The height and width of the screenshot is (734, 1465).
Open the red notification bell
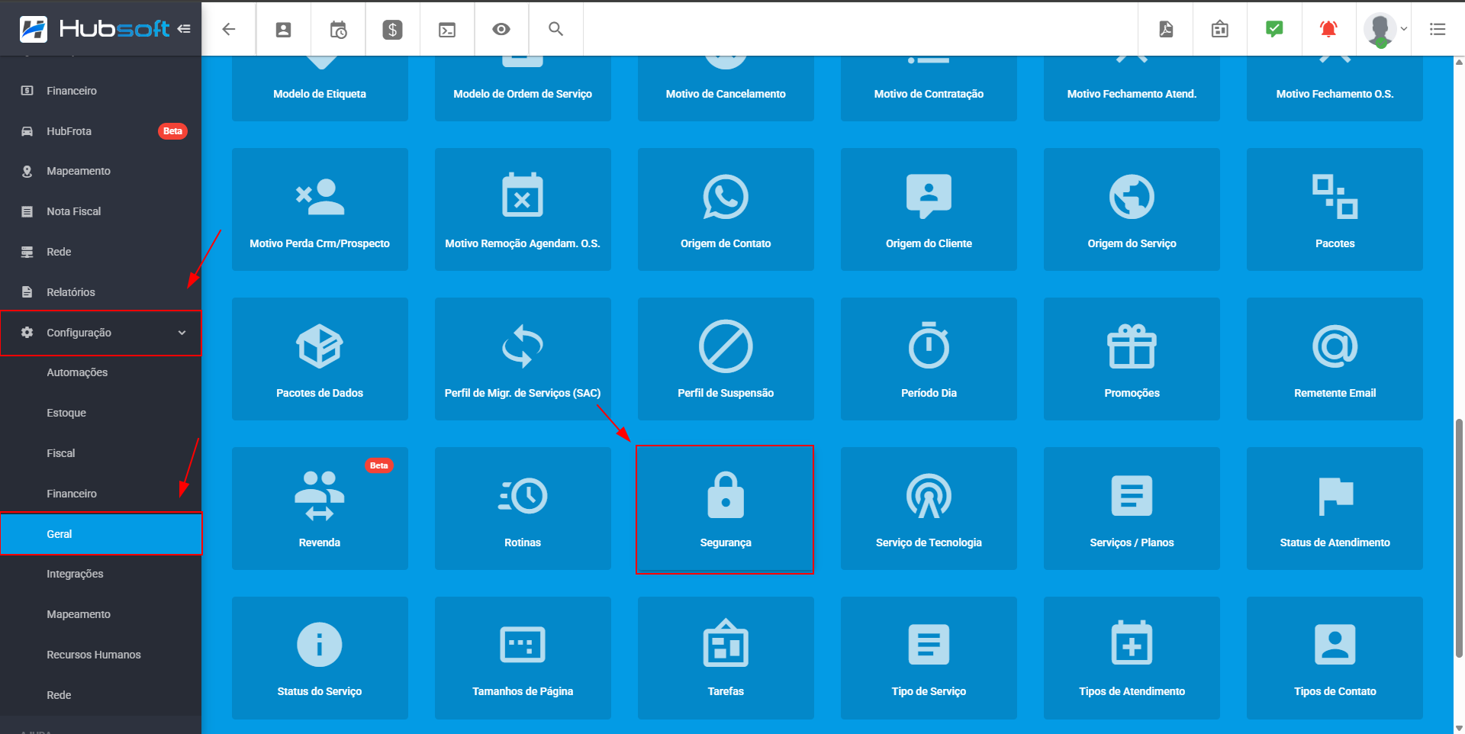coord(1328,29)
